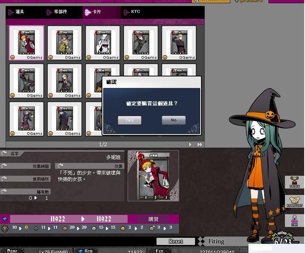Viewport: 305px width, 253px height.
Task: Click the 效果 label header
Action: (x=118, y=166)
